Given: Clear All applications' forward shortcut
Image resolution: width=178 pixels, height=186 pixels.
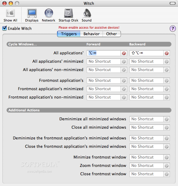Looking at the screenshot, I should 124,53.
